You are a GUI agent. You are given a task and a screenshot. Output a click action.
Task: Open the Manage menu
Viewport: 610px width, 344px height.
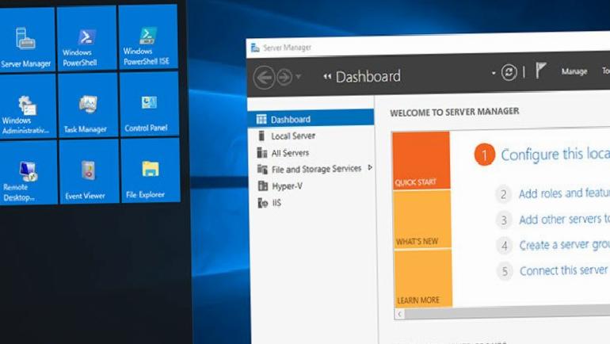coord(574,71)
